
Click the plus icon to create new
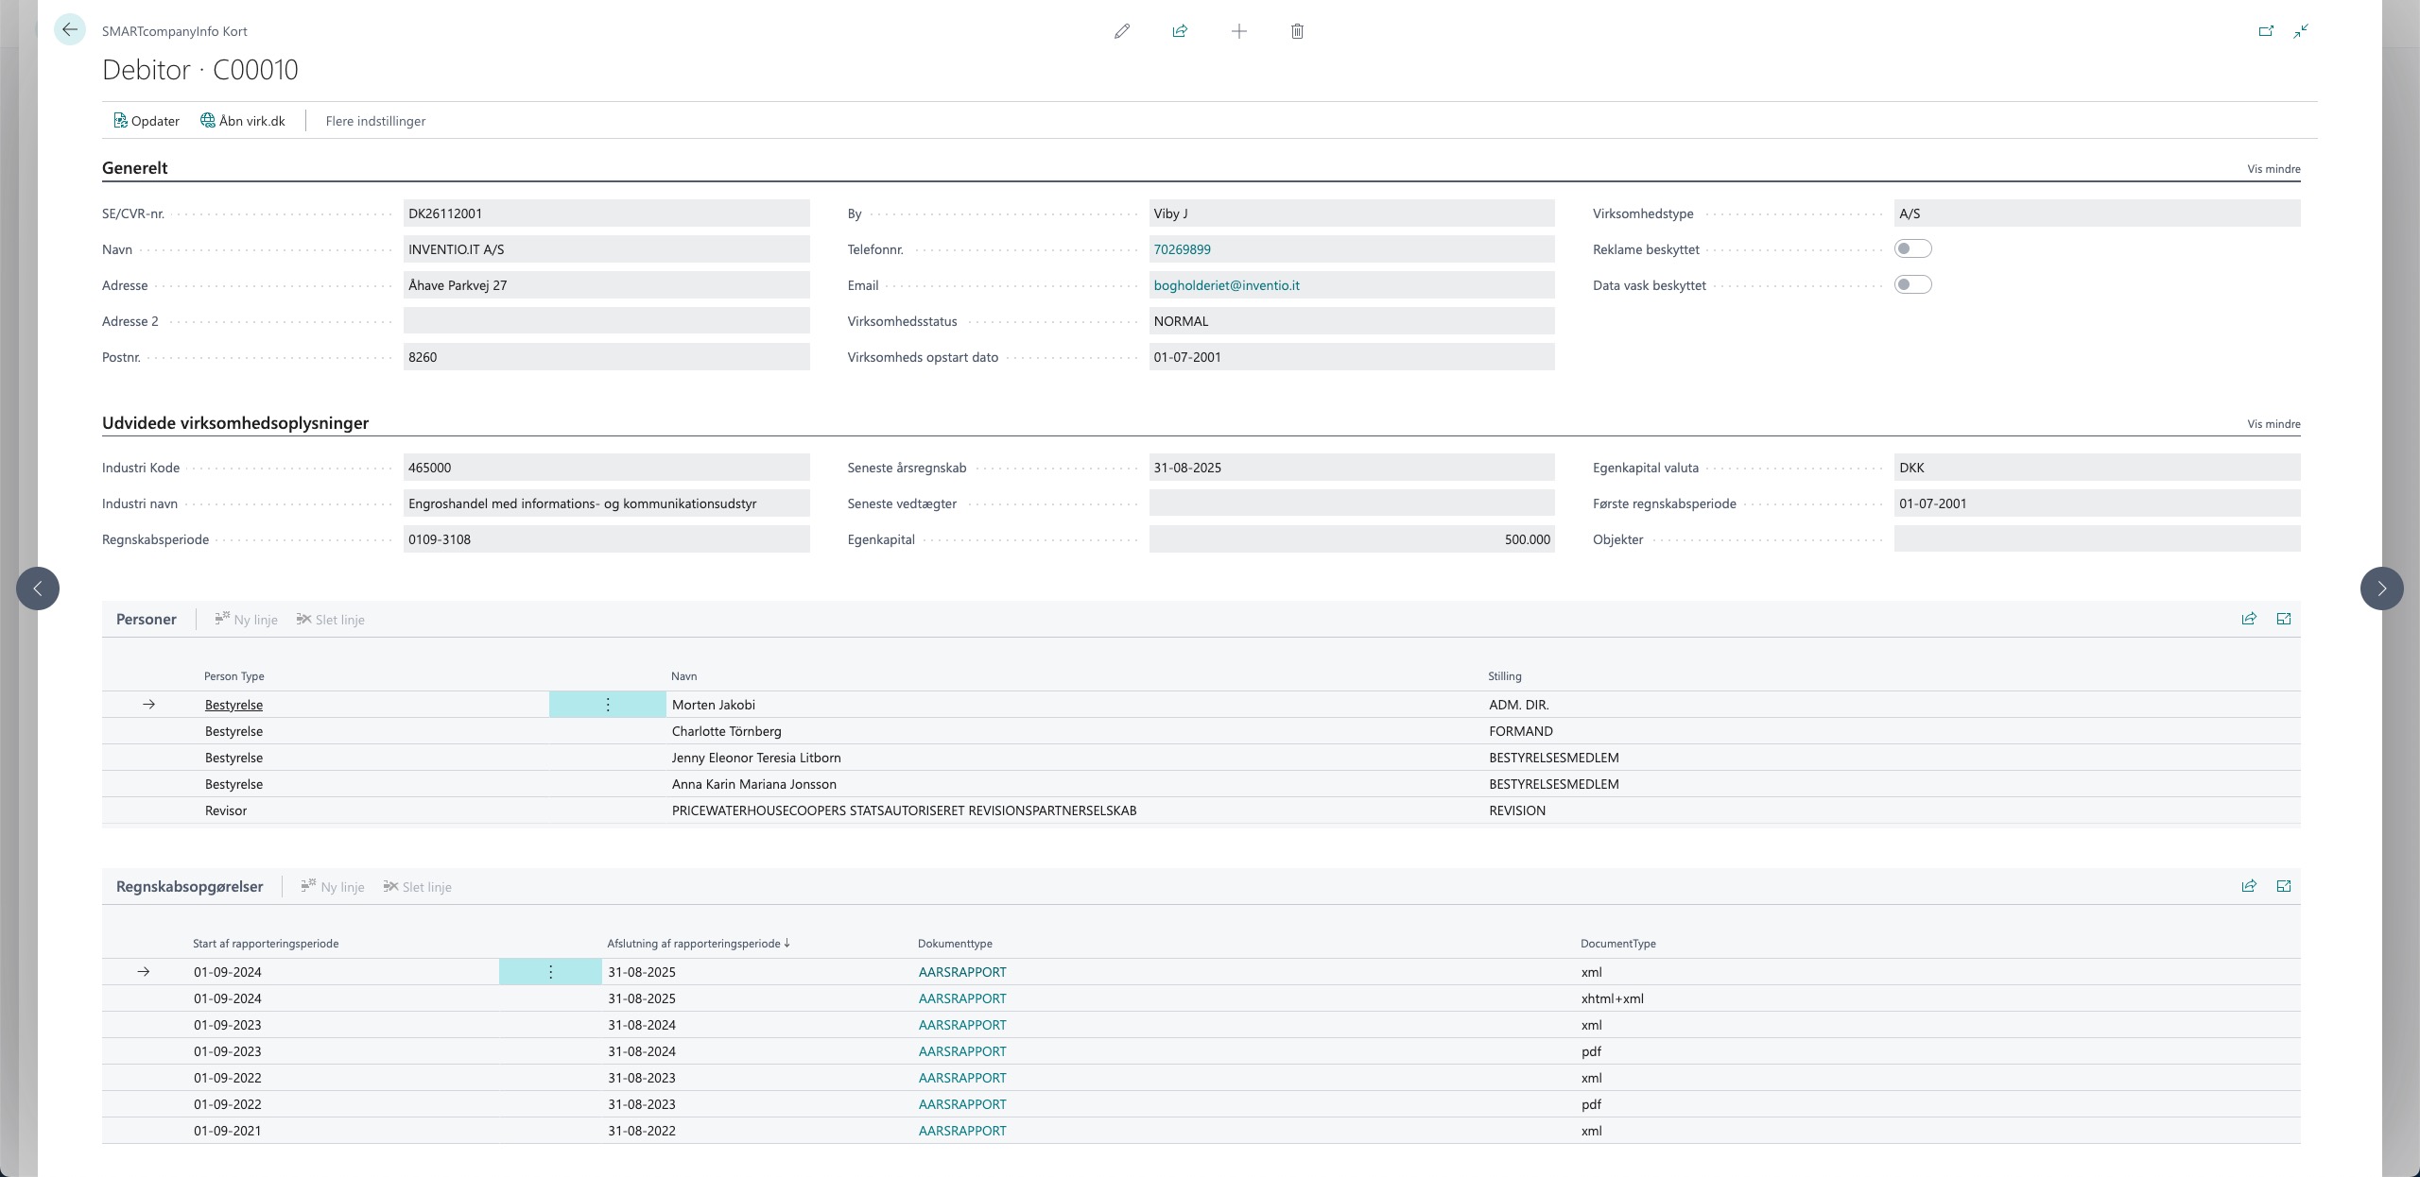(1238, 31)
